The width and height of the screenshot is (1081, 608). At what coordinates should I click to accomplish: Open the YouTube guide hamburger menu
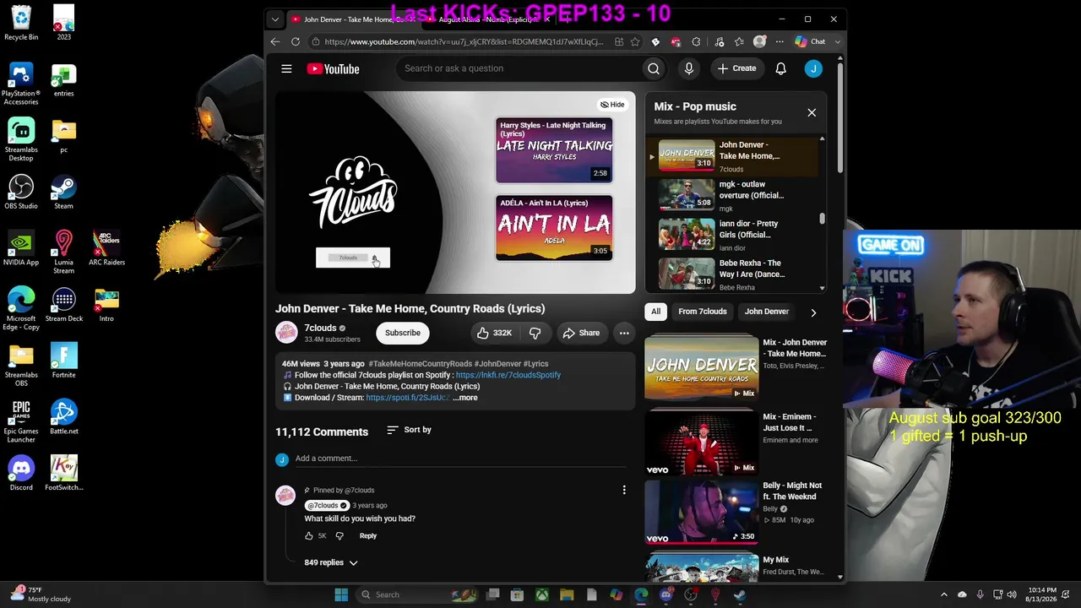click(x=286, y=68)
